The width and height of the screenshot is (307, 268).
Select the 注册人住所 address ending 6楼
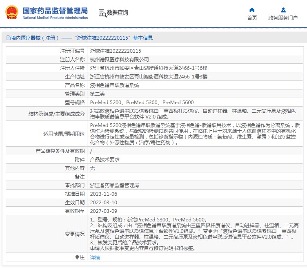pos(149,68)
